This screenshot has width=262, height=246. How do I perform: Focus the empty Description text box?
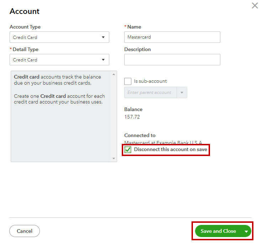point(172,60)
